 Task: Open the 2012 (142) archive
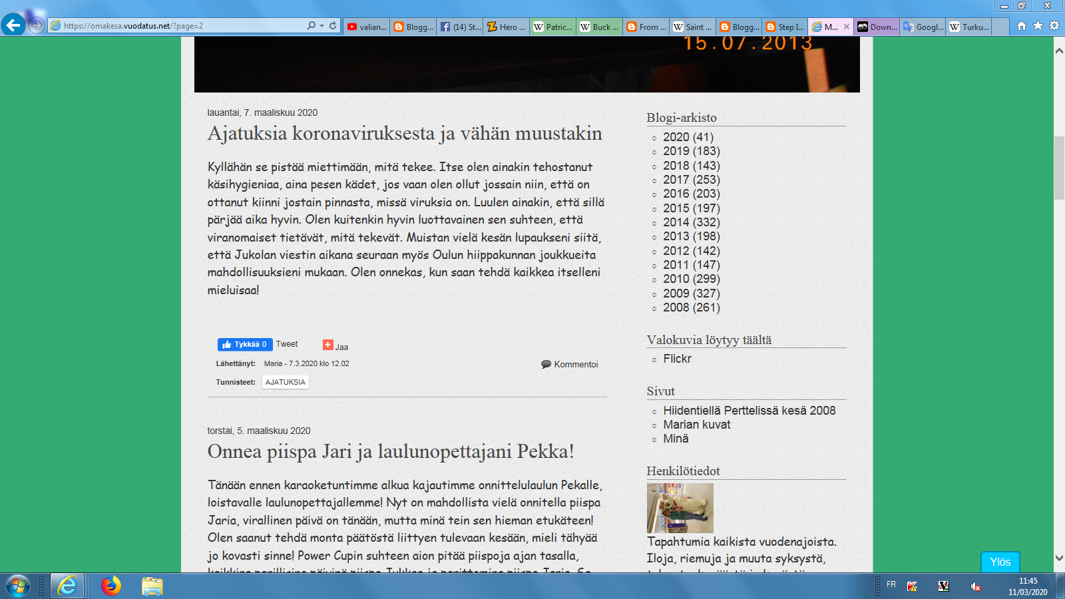[x=692, y=251]
